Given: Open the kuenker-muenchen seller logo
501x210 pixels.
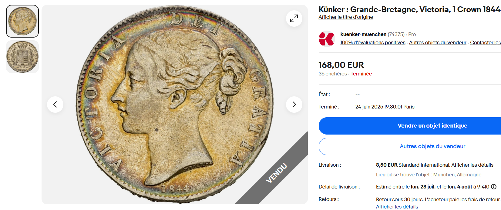Looking at the screenshot, I should [x=327, y=38].
